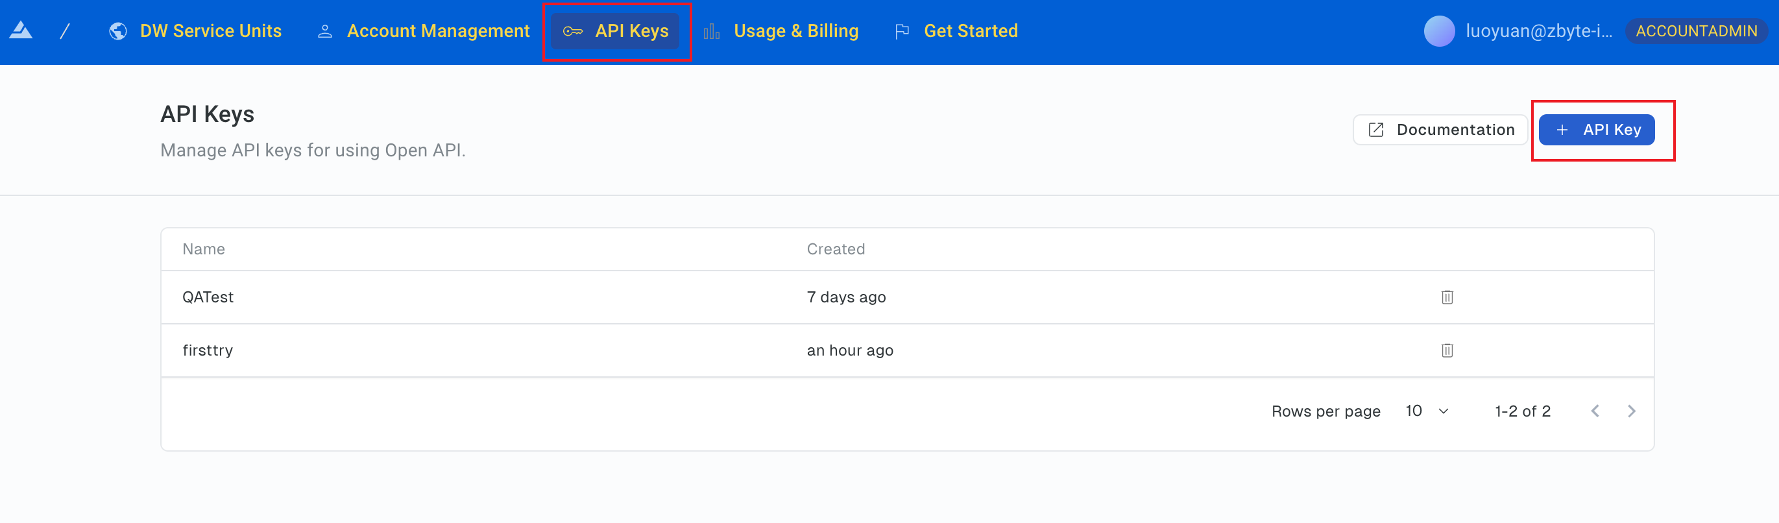Click the user avatar circle
Screen dimensions: 1779x523
point(1438,31)
